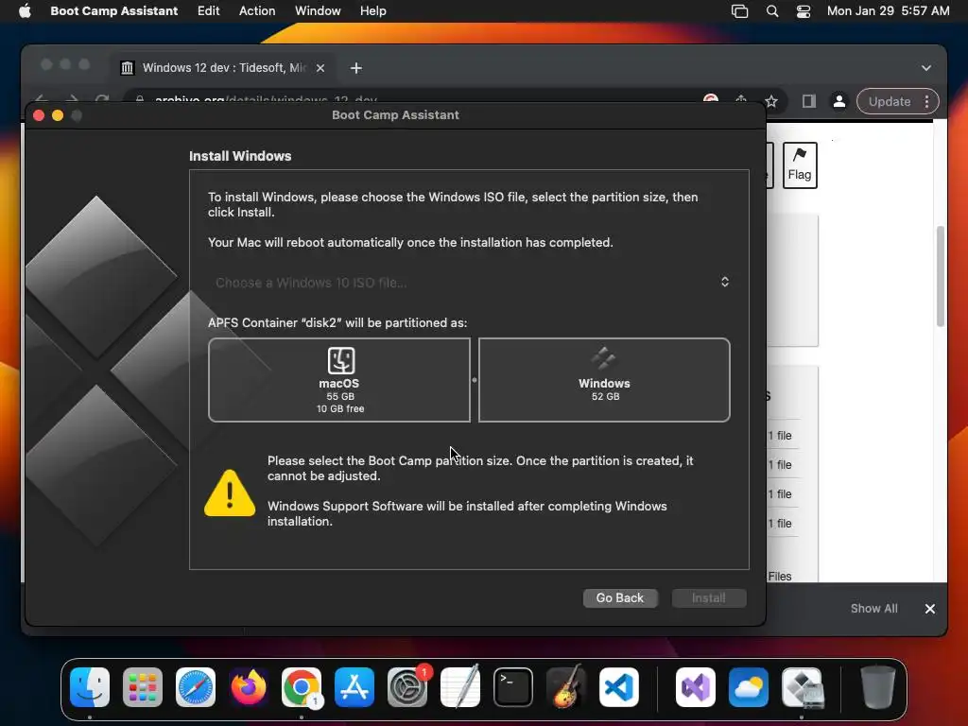Click Boot Camp Assistant icon in Dock
Image resolution: width=968 pixels, height=726 pixels.
click(802, 687)
